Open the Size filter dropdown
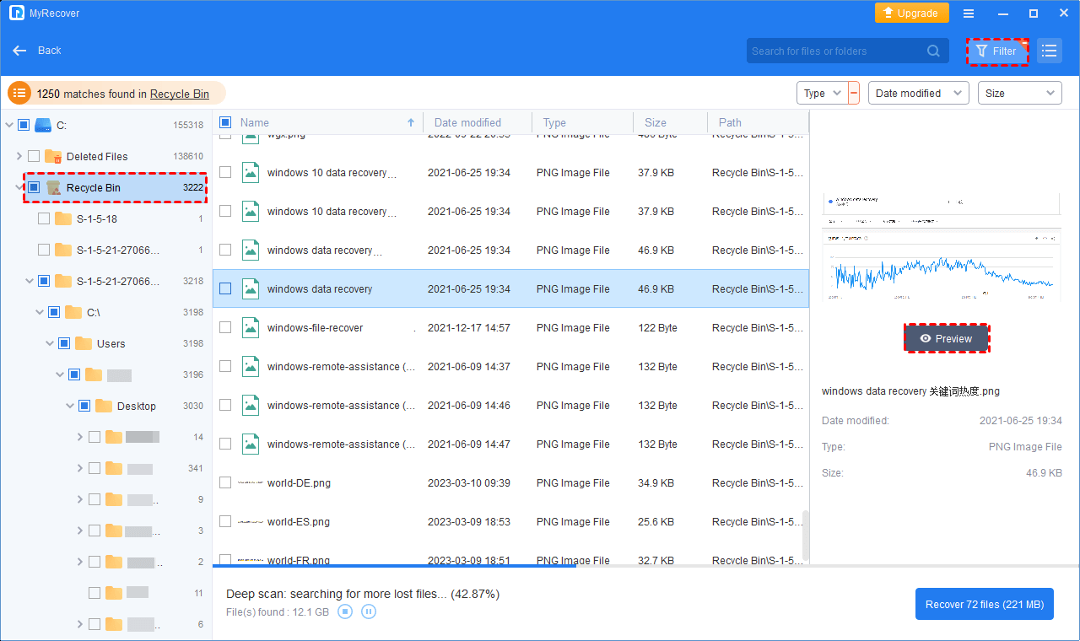This screenshot has height=641, width=1080. point(1019,94)
